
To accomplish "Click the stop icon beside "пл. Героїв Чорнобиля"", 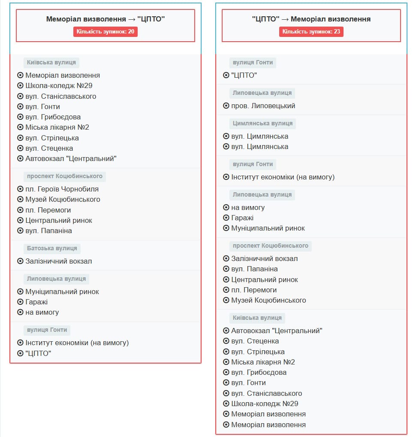I will tap(20, 189).
